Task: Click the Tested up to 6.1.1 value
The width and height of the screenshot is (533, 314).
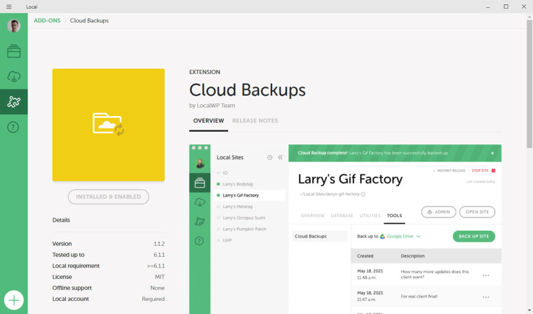Action: 159,255
